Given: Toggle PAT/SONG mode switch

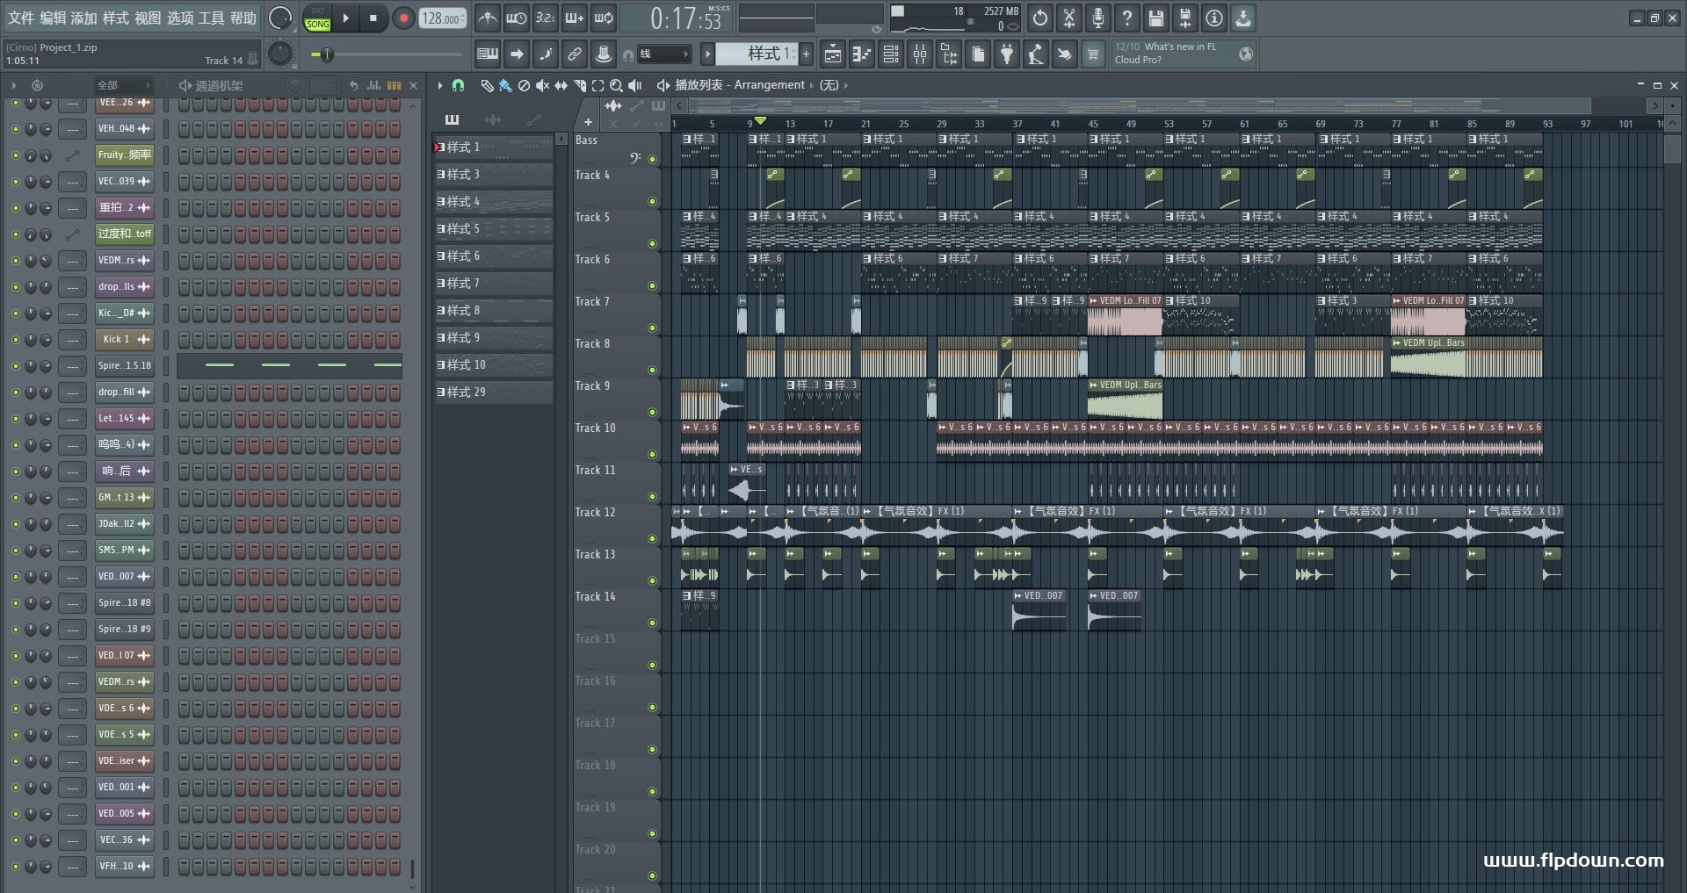Looking at the screenshot, I should point(317,18).
